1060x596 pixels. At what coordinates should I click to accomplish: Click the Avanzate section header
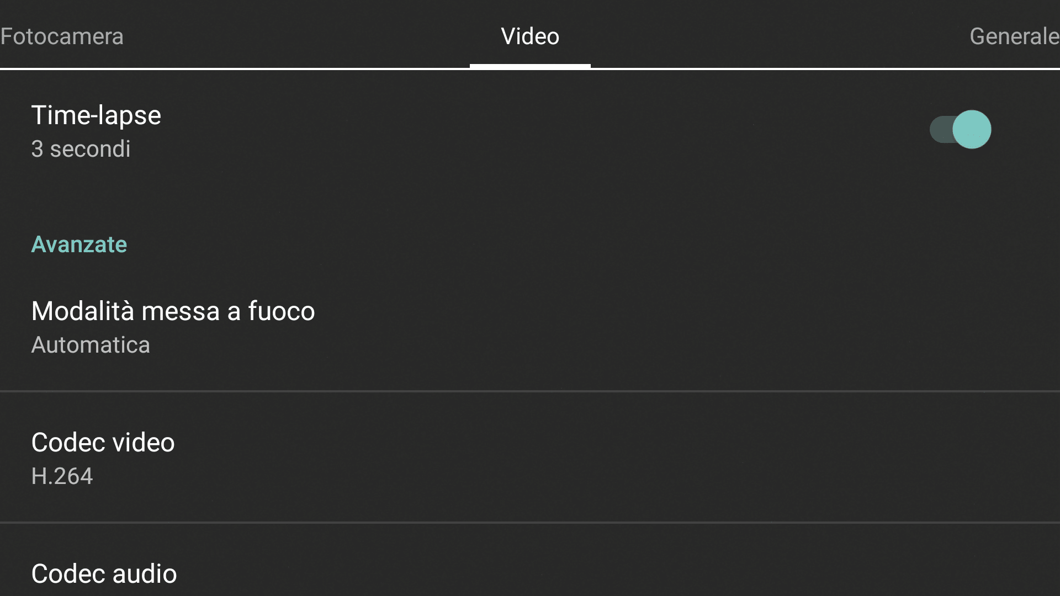tap(79, 244)
